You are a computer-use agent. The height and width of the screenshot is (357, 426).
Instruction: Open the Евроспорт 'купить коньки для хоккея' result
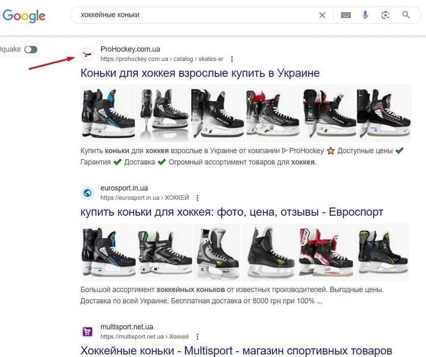(232, 212)
